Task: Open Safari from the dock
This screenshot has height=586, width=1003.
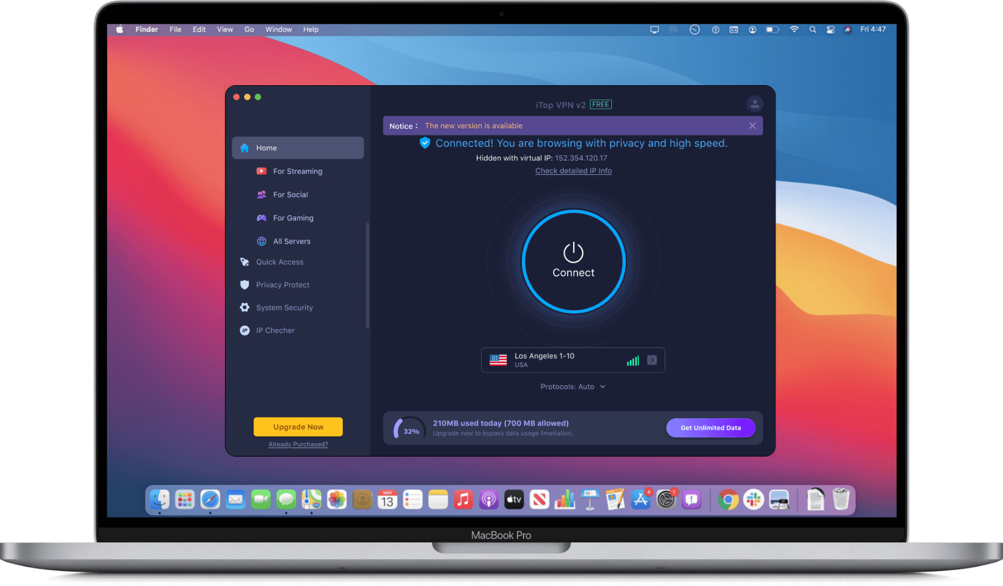Action: click(x=210, y=499)
